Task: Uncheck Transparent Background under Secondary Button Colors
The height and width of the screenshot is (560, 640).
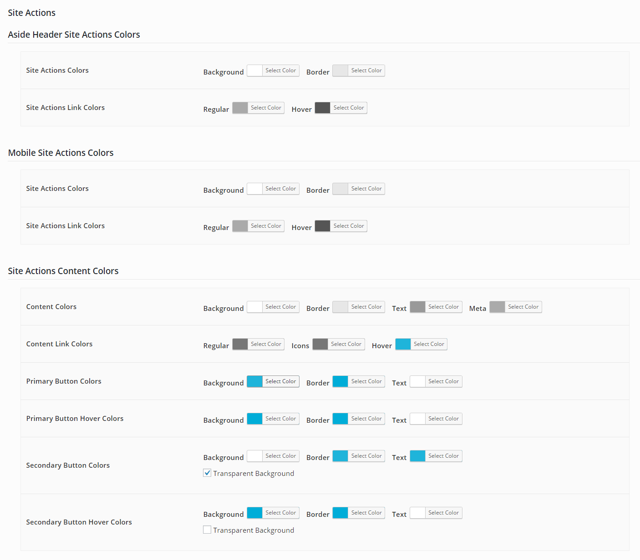Action: point(207,473)
